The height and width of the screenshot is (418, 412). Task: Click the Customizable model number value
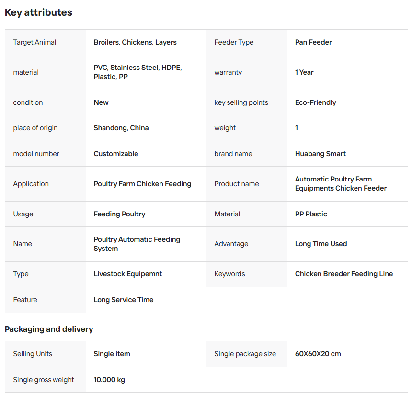[116, 154]
